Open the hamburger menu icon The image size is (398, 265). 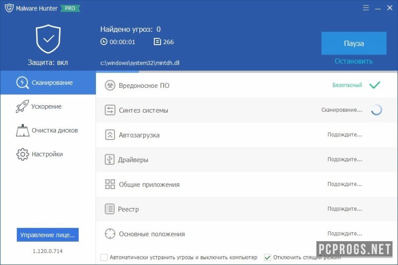[366, 8]
